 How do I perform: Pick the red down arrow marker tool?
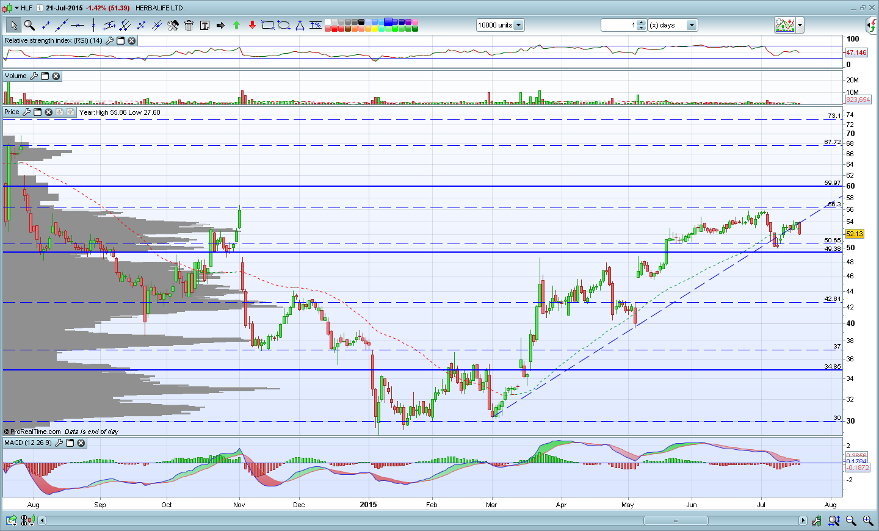[252, 25]
